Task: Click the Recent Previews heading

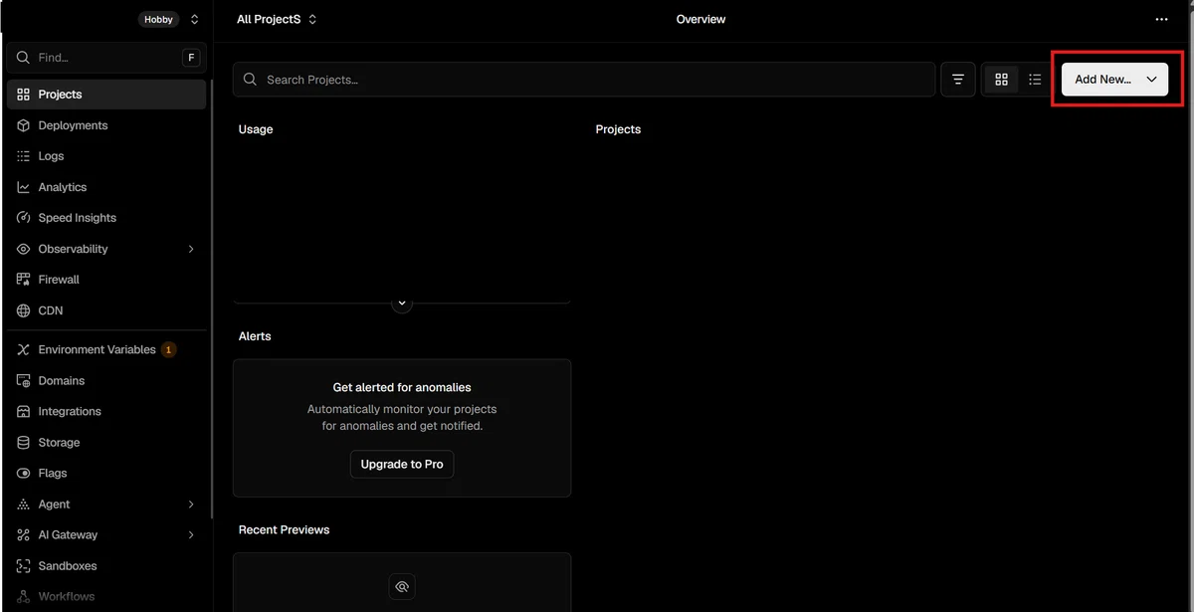Action: click(x=285, y=529)
